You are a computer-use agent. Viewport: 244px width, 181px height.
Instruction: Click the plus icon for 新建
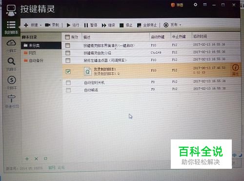(x=26, y=25)
